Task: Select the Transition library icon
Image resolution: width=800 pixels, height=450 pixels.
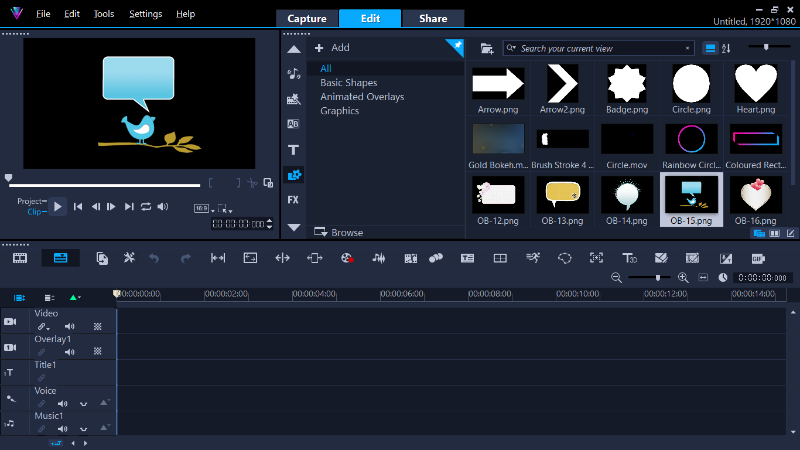Action: click(293, 124)
